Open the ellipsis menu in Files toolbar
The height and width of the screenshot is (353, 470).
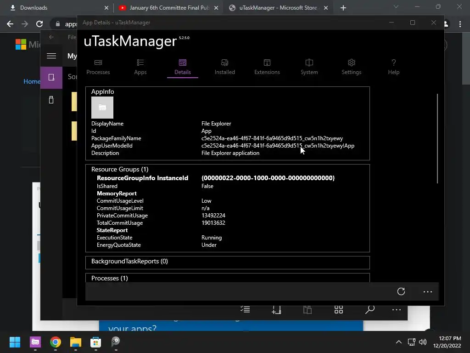pos(396,310)
